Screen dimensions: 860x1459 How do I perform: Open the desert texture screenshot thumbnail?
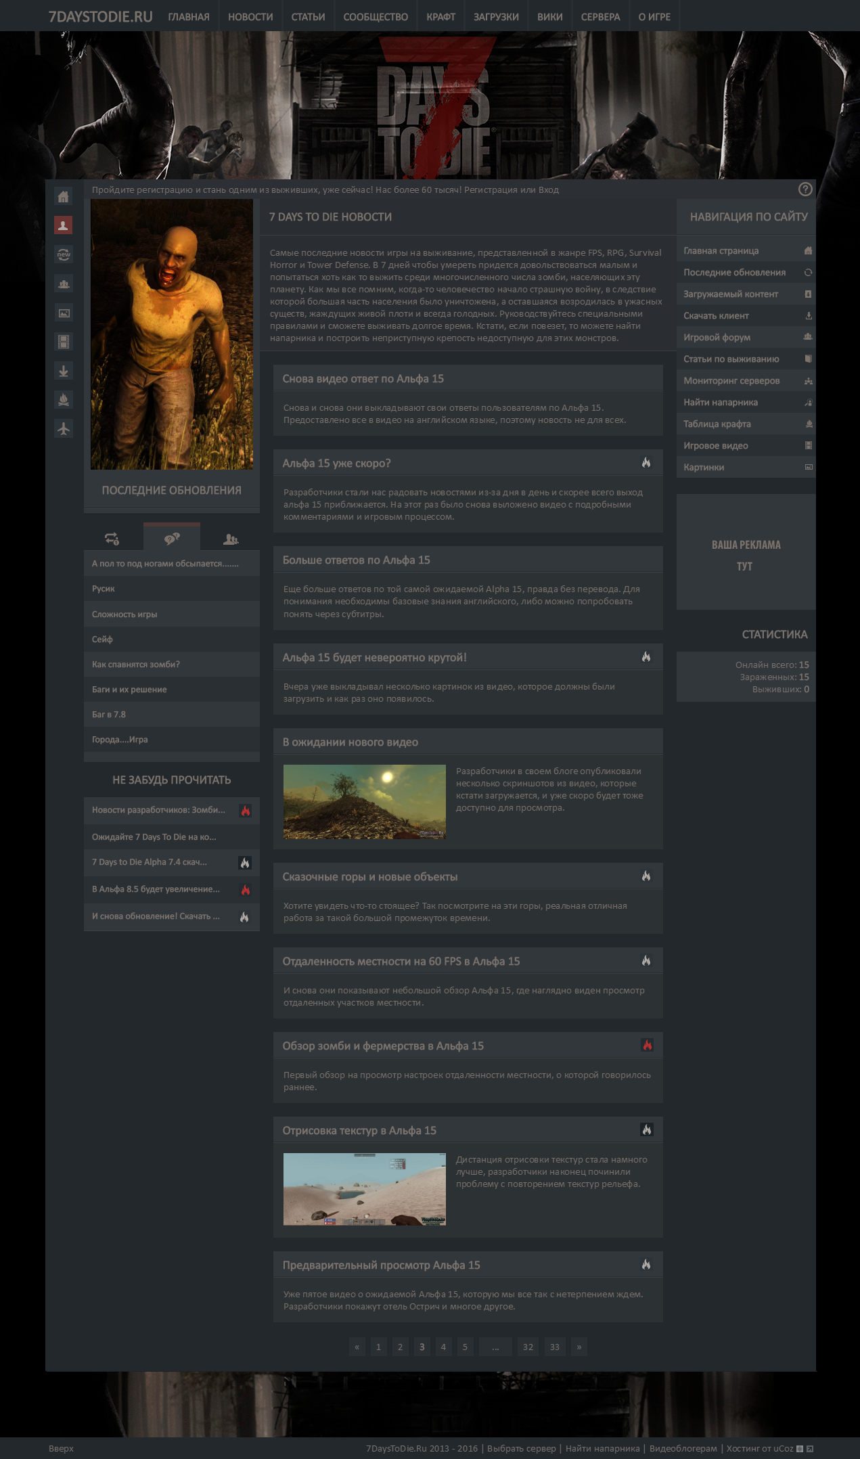[364, 1189]
